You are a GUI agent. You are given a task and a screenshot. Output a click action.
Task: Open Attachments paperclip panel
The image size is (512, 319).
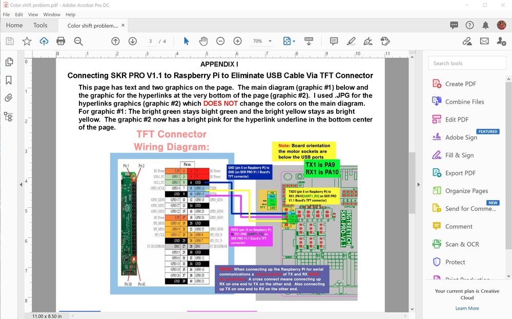click(9, 98)
